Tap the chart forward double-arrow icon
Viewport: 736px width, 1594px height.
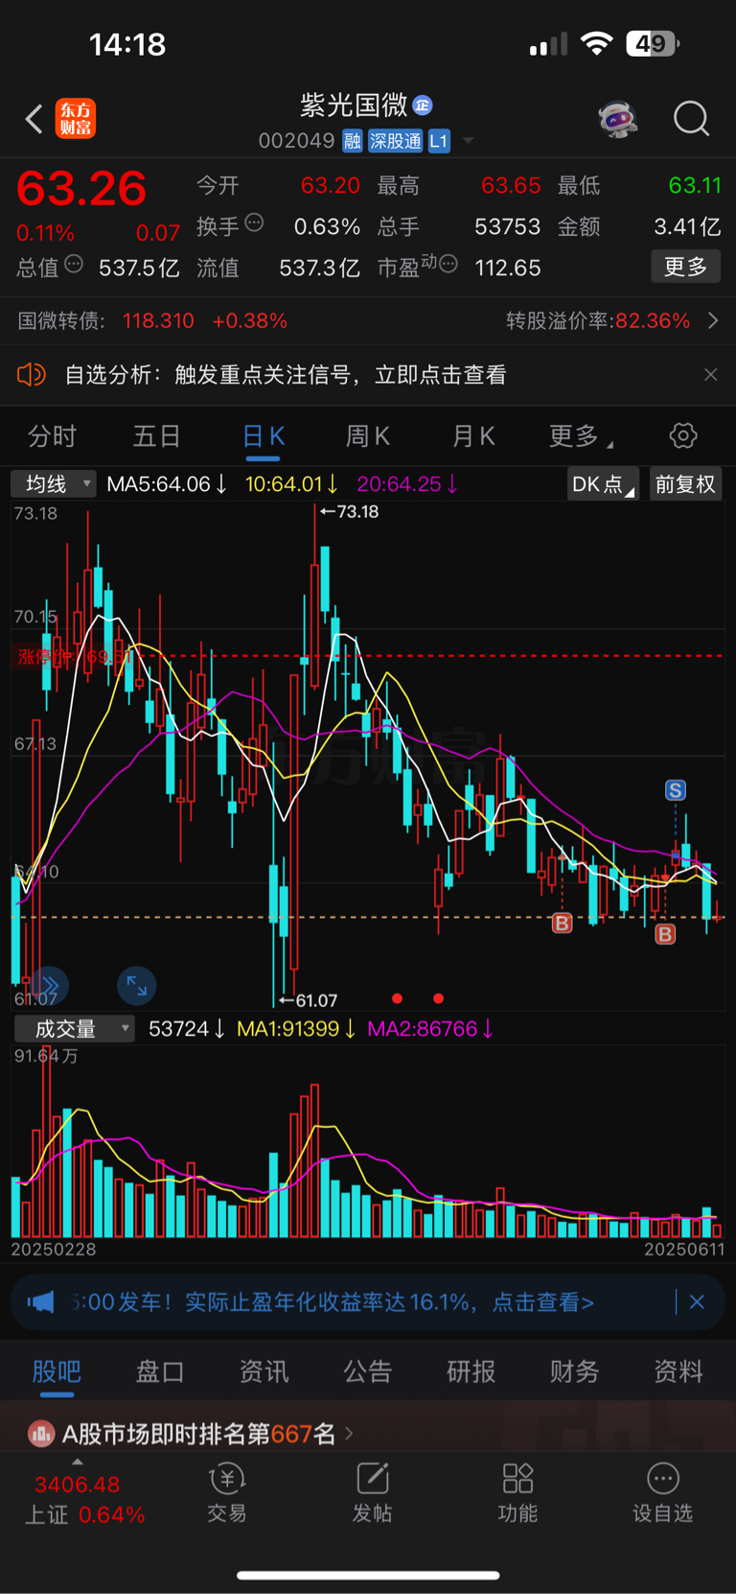pyautogui.click(x=48, y=986)
